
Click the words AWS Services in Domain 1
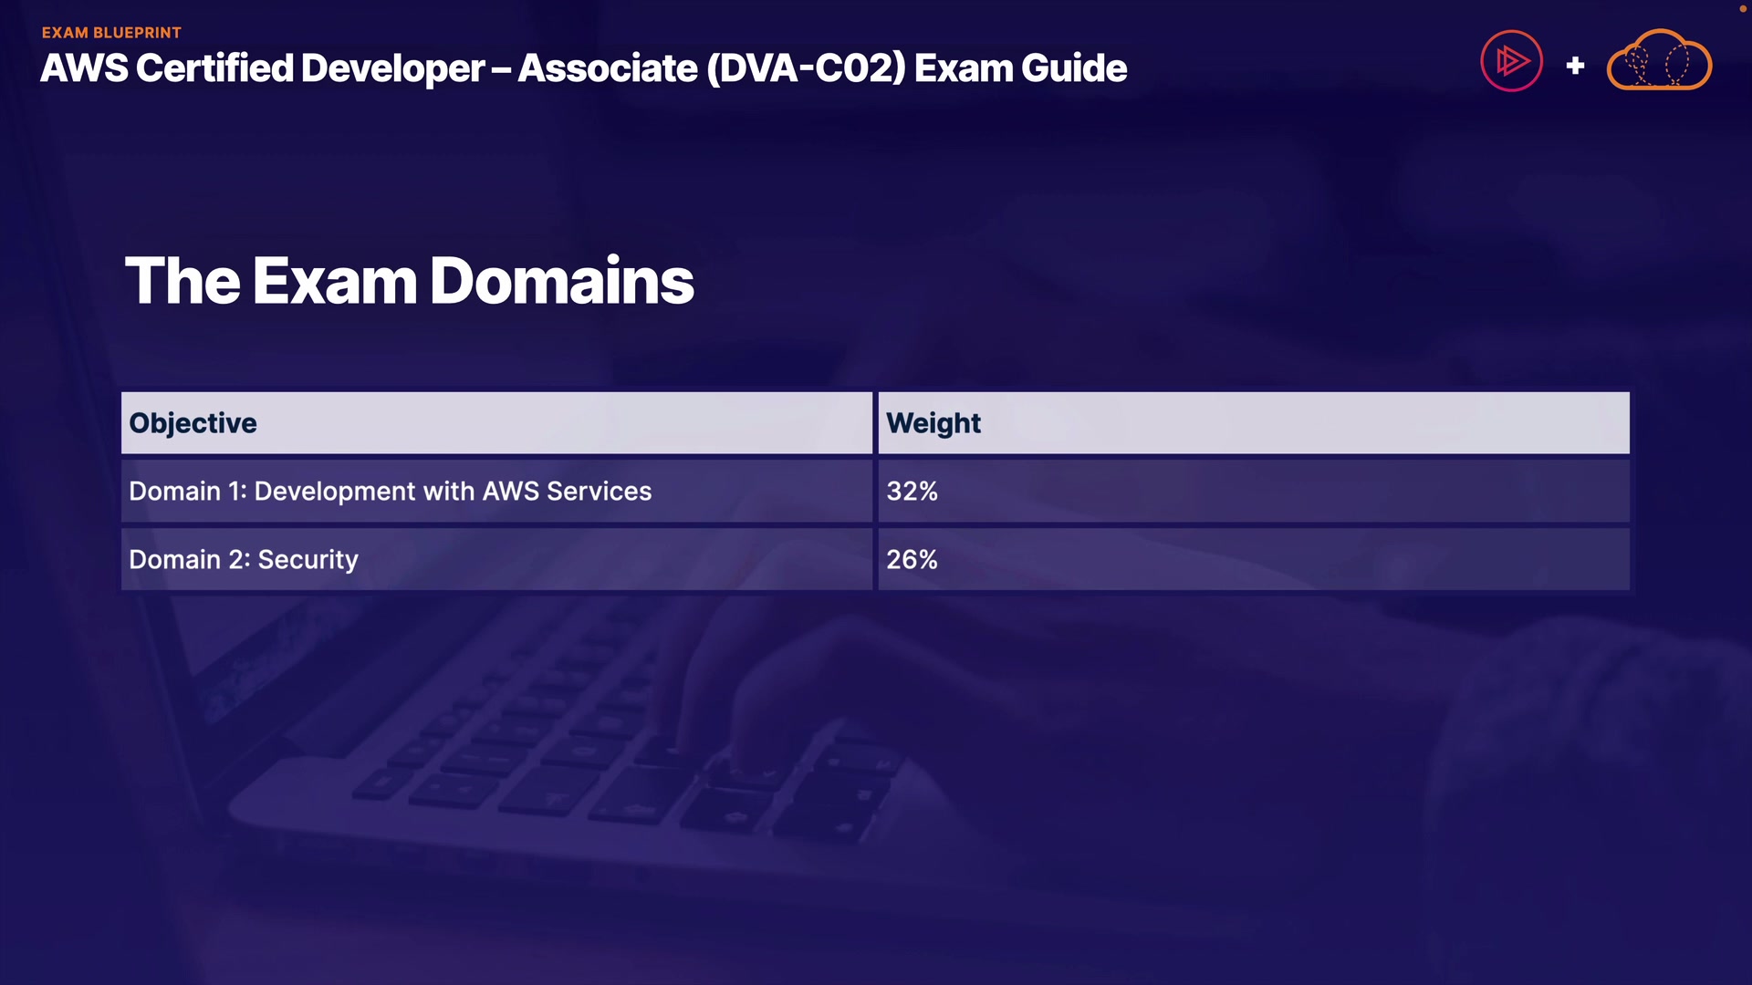[567, 492]
